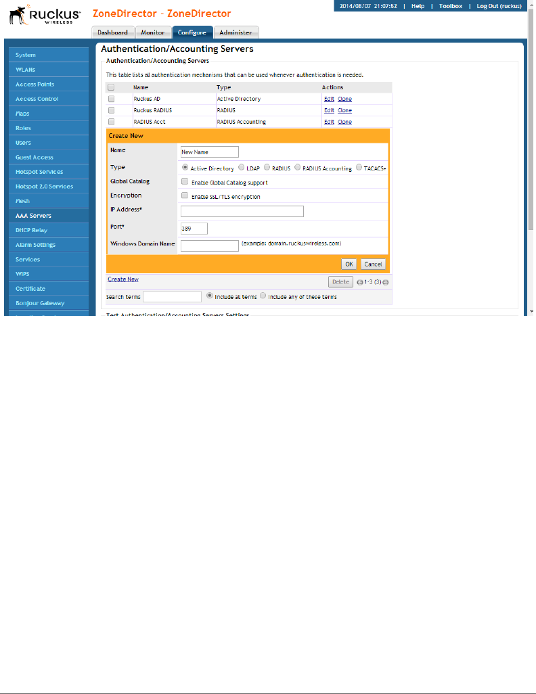Go to next page arrow in pagination
Viewport: 536px width, 694px height.
coord(385,282)
